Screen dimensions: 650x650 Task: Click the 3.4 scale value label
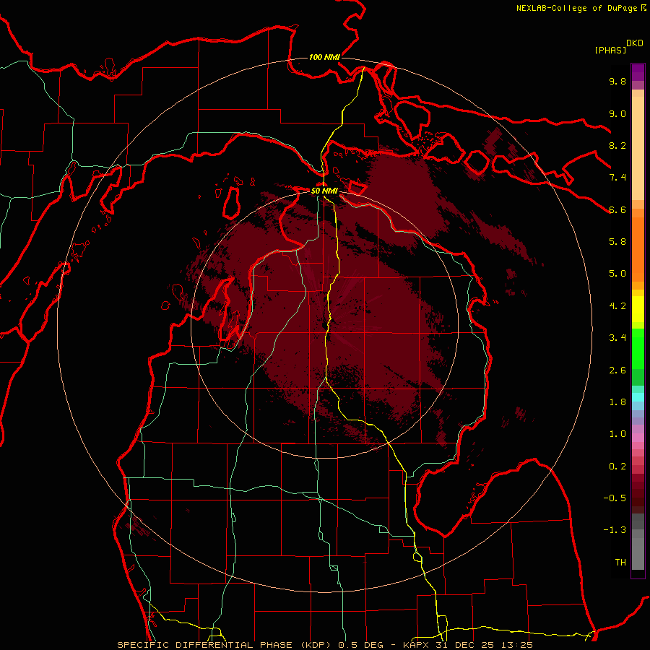(x=617, y=338)
